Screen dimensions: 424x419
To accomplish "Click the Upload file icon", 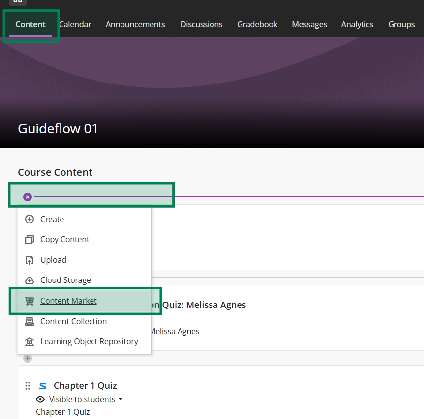I will pos(30,260).
